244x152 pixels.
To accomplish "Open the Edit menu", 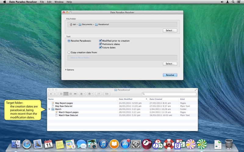I will tap(49, 2).
